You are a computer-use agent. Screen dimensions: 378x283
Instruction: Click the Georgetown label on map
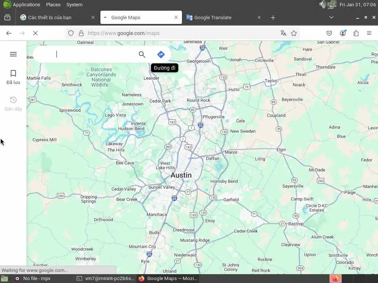[199, 62]
